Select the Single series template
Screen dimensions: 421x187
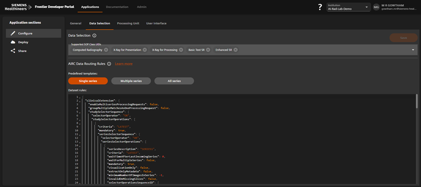click(x=88, y=81)
